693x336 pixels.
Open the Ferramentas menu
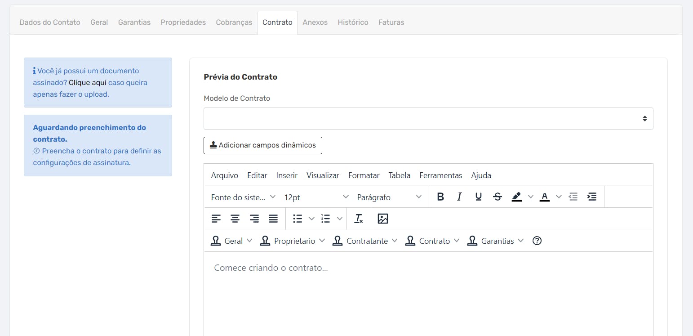pyautogui.click(x=441, y=175)
